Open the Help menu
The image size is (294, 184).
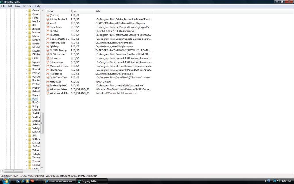pyautogui.click(x=38, y=6)
